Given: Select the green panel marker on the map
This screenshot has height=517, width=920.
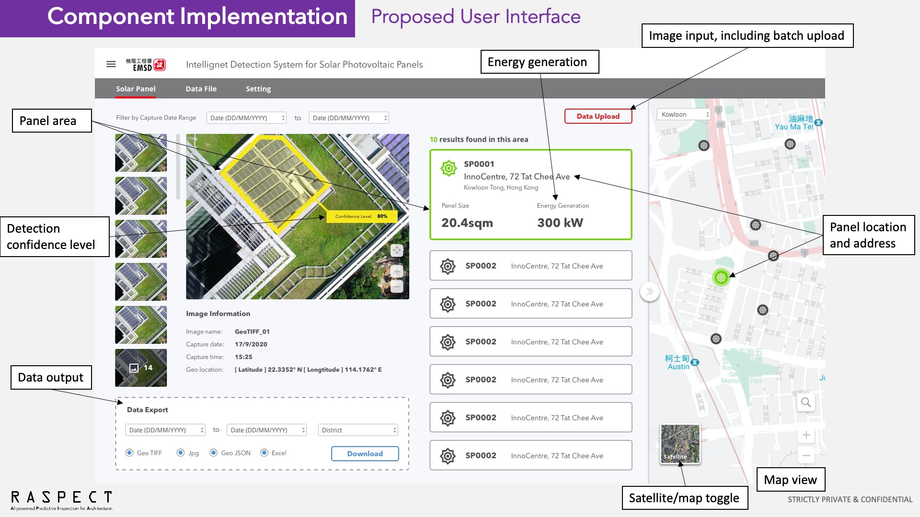Looking at the screenshot, I should (721, 277).
